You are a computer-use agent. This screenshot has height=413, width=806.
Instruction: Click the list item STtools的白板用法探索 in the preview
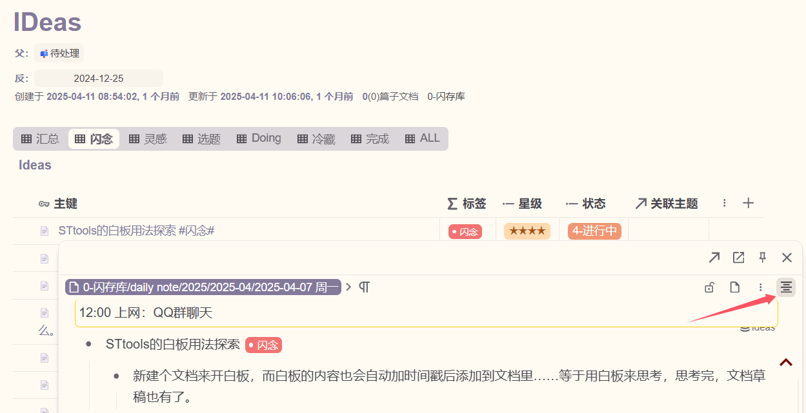[173, 345]
